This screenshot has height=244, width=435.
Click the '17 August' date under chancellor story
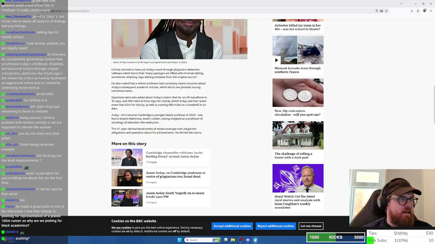(x=151, y=162)
